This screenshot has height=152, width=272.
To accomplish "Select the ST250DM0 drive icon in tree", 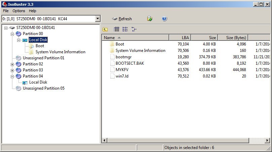I will [12, 28].
